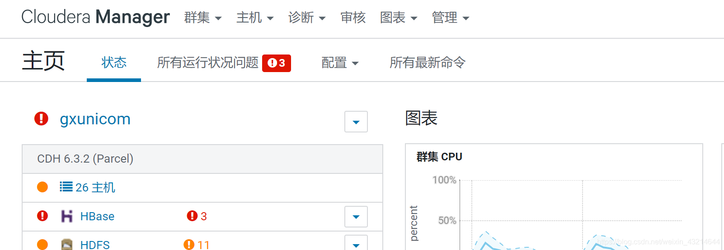
Task: Switch to the 状态 tab
Action: [x=114, y=63]
